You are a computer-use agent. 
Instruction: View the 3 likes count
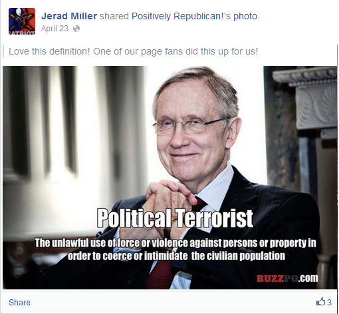point(329,303)
